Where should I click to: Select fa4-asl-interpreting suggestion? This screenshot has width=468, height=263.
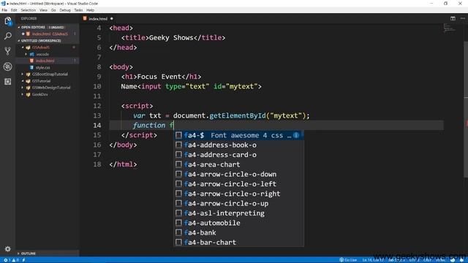pos(239,213)
